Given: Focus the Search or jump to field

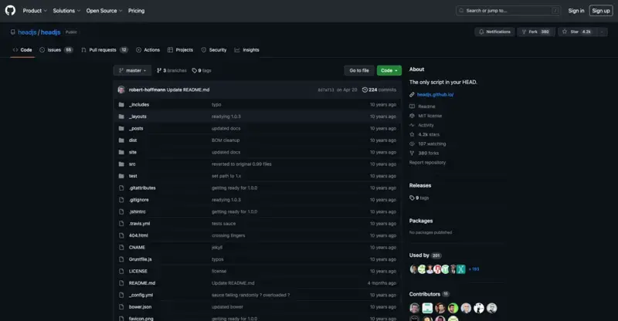Looking at the screenshot, I should (x=508, y=11).
